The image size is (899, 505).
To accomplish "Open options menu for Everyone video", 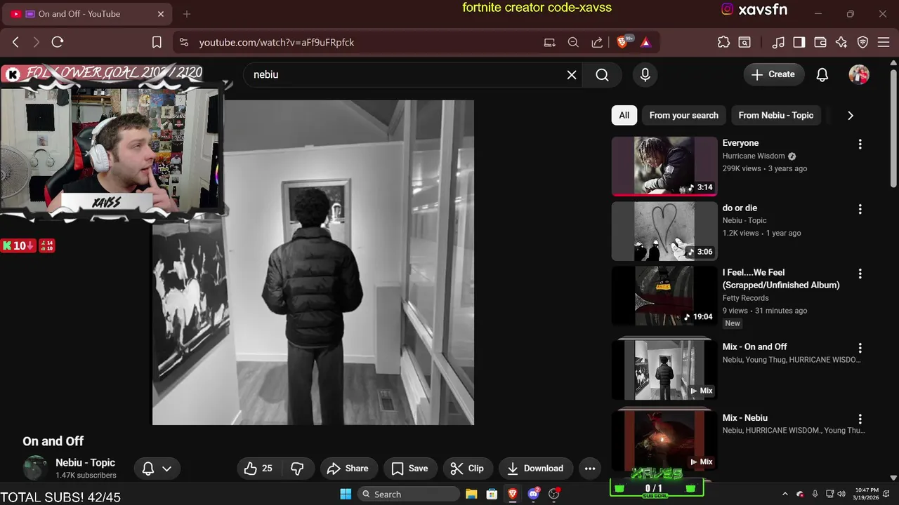I will coord(860,144).
